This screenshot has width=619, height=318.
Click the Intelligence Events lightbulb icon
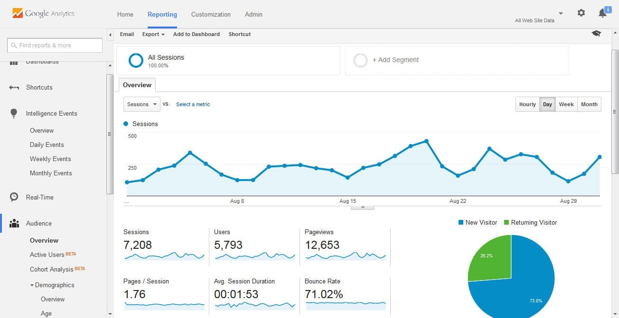(14, 113)
